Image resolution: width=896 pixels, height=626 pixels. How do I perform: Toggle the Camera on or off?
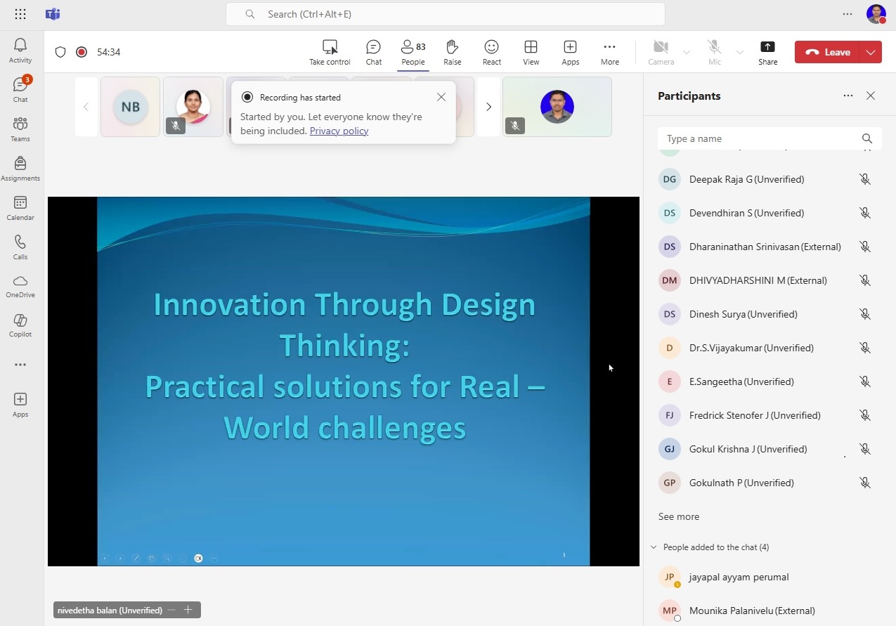pos(661,52)
